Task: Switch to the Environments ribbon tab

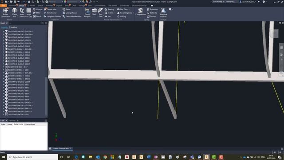Action: [100, 6]
